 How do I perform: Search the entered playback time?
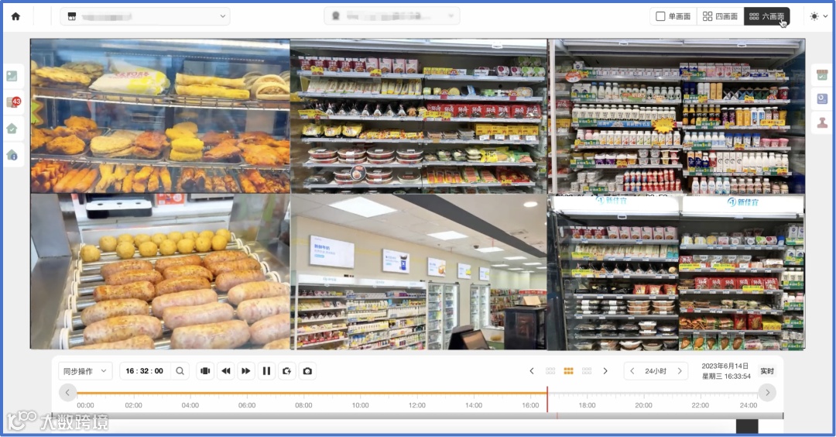(x=180, y=371)
